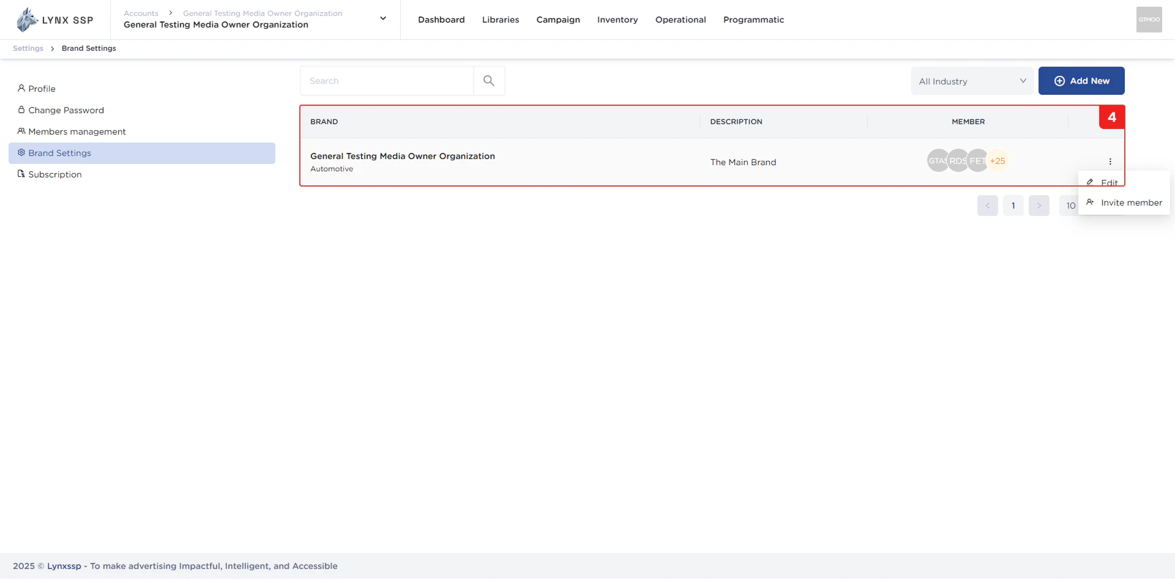Choose Invite member from the row menu
The width and height of the screenshot is (1175, 580).
tap(1124, 203)
